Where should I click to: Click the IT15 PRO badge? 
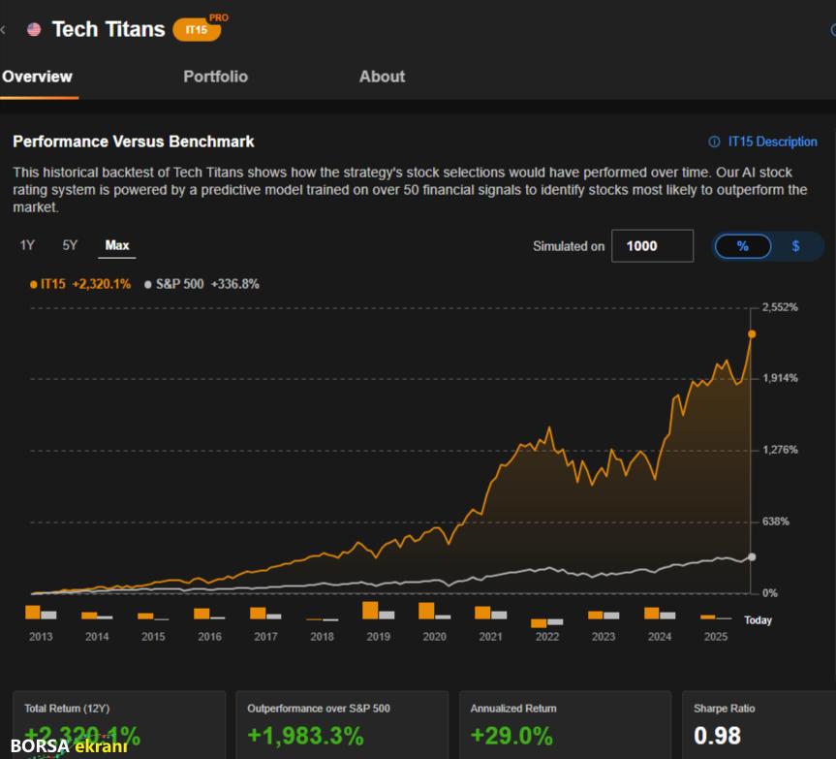(x=197, y=30)
